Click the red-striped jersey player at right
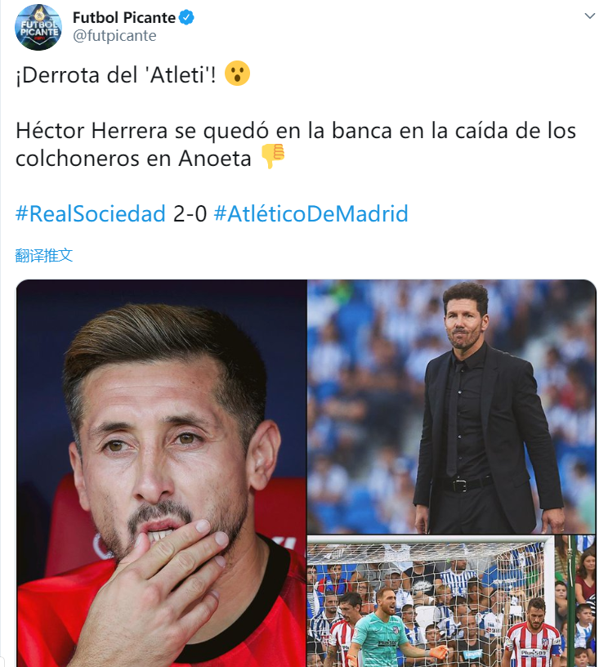 [x=534, y=633]
